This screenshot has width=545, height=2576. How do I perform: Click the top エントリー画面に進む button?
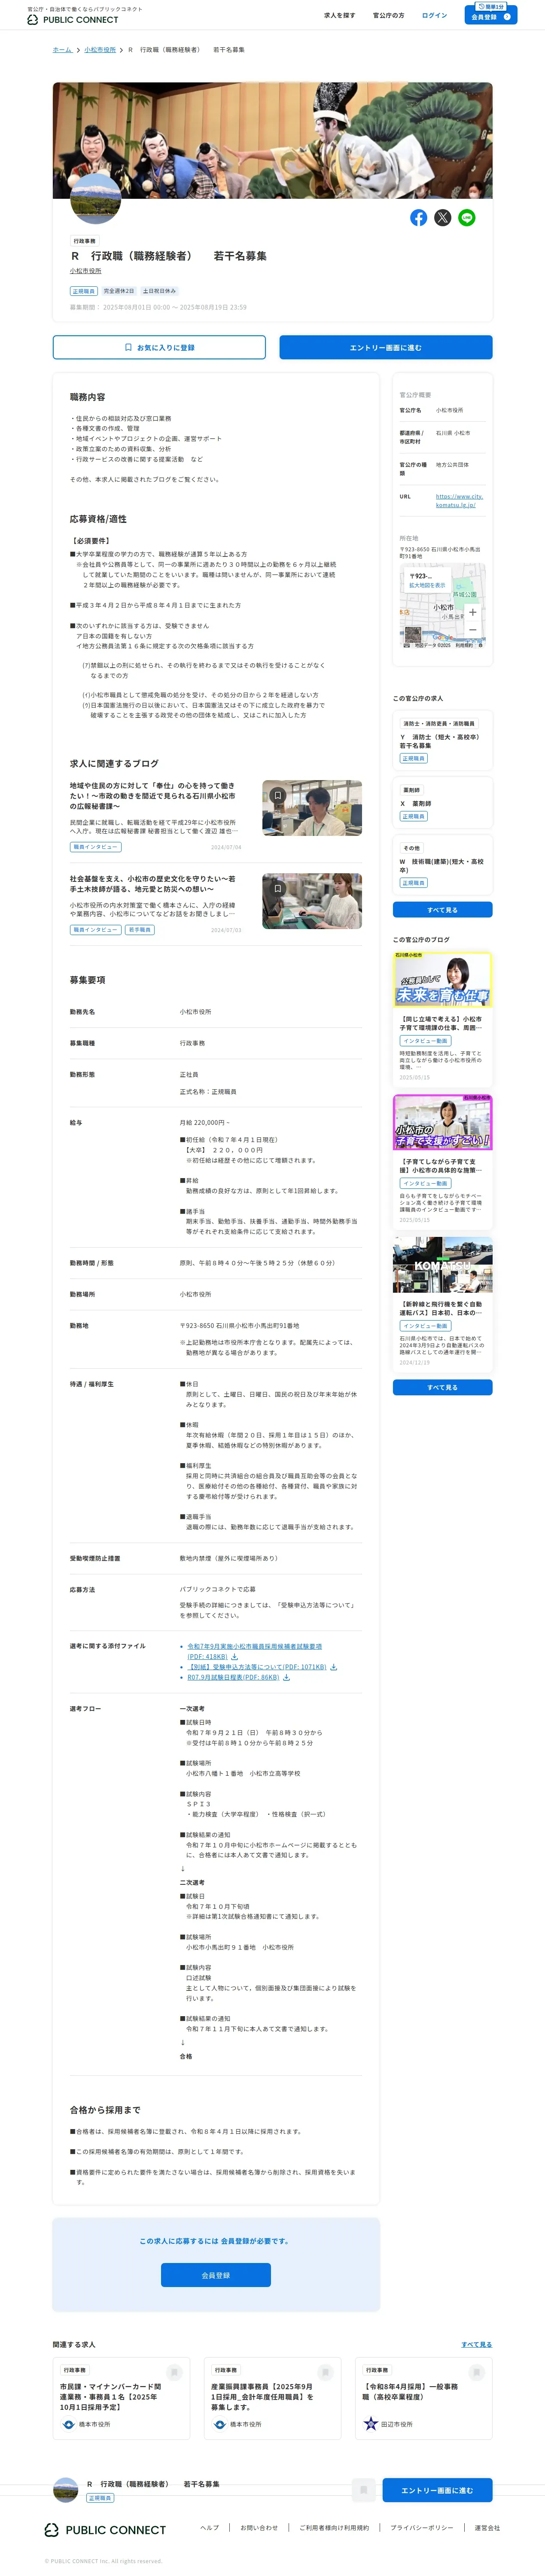(386, 347)
